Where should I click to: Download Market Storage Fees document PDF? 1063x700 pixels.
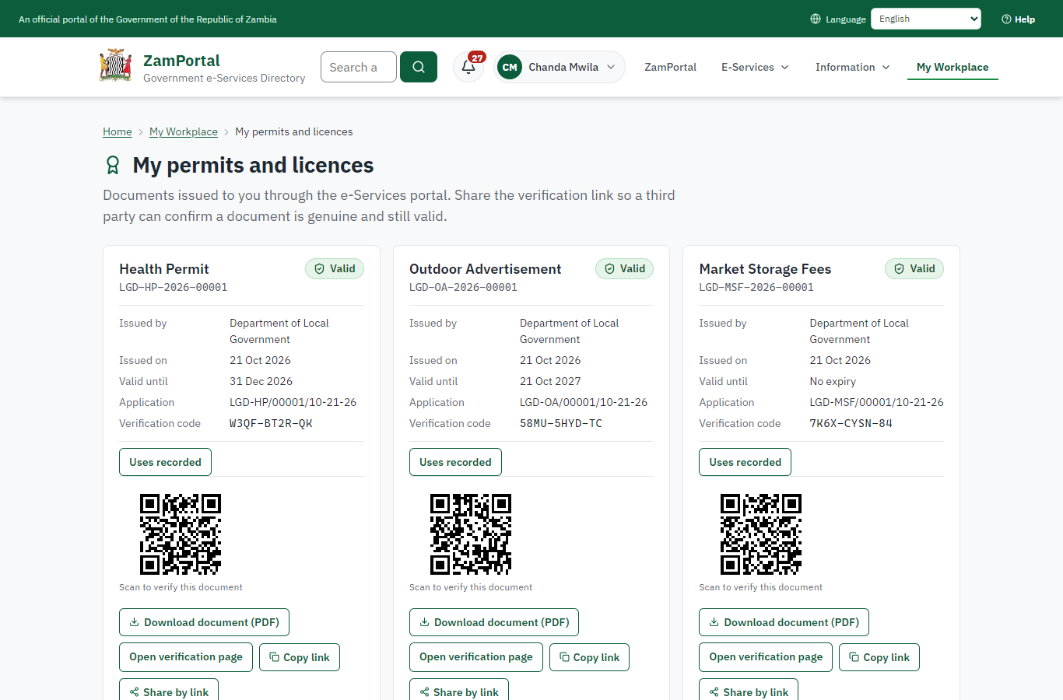(784, 622)
